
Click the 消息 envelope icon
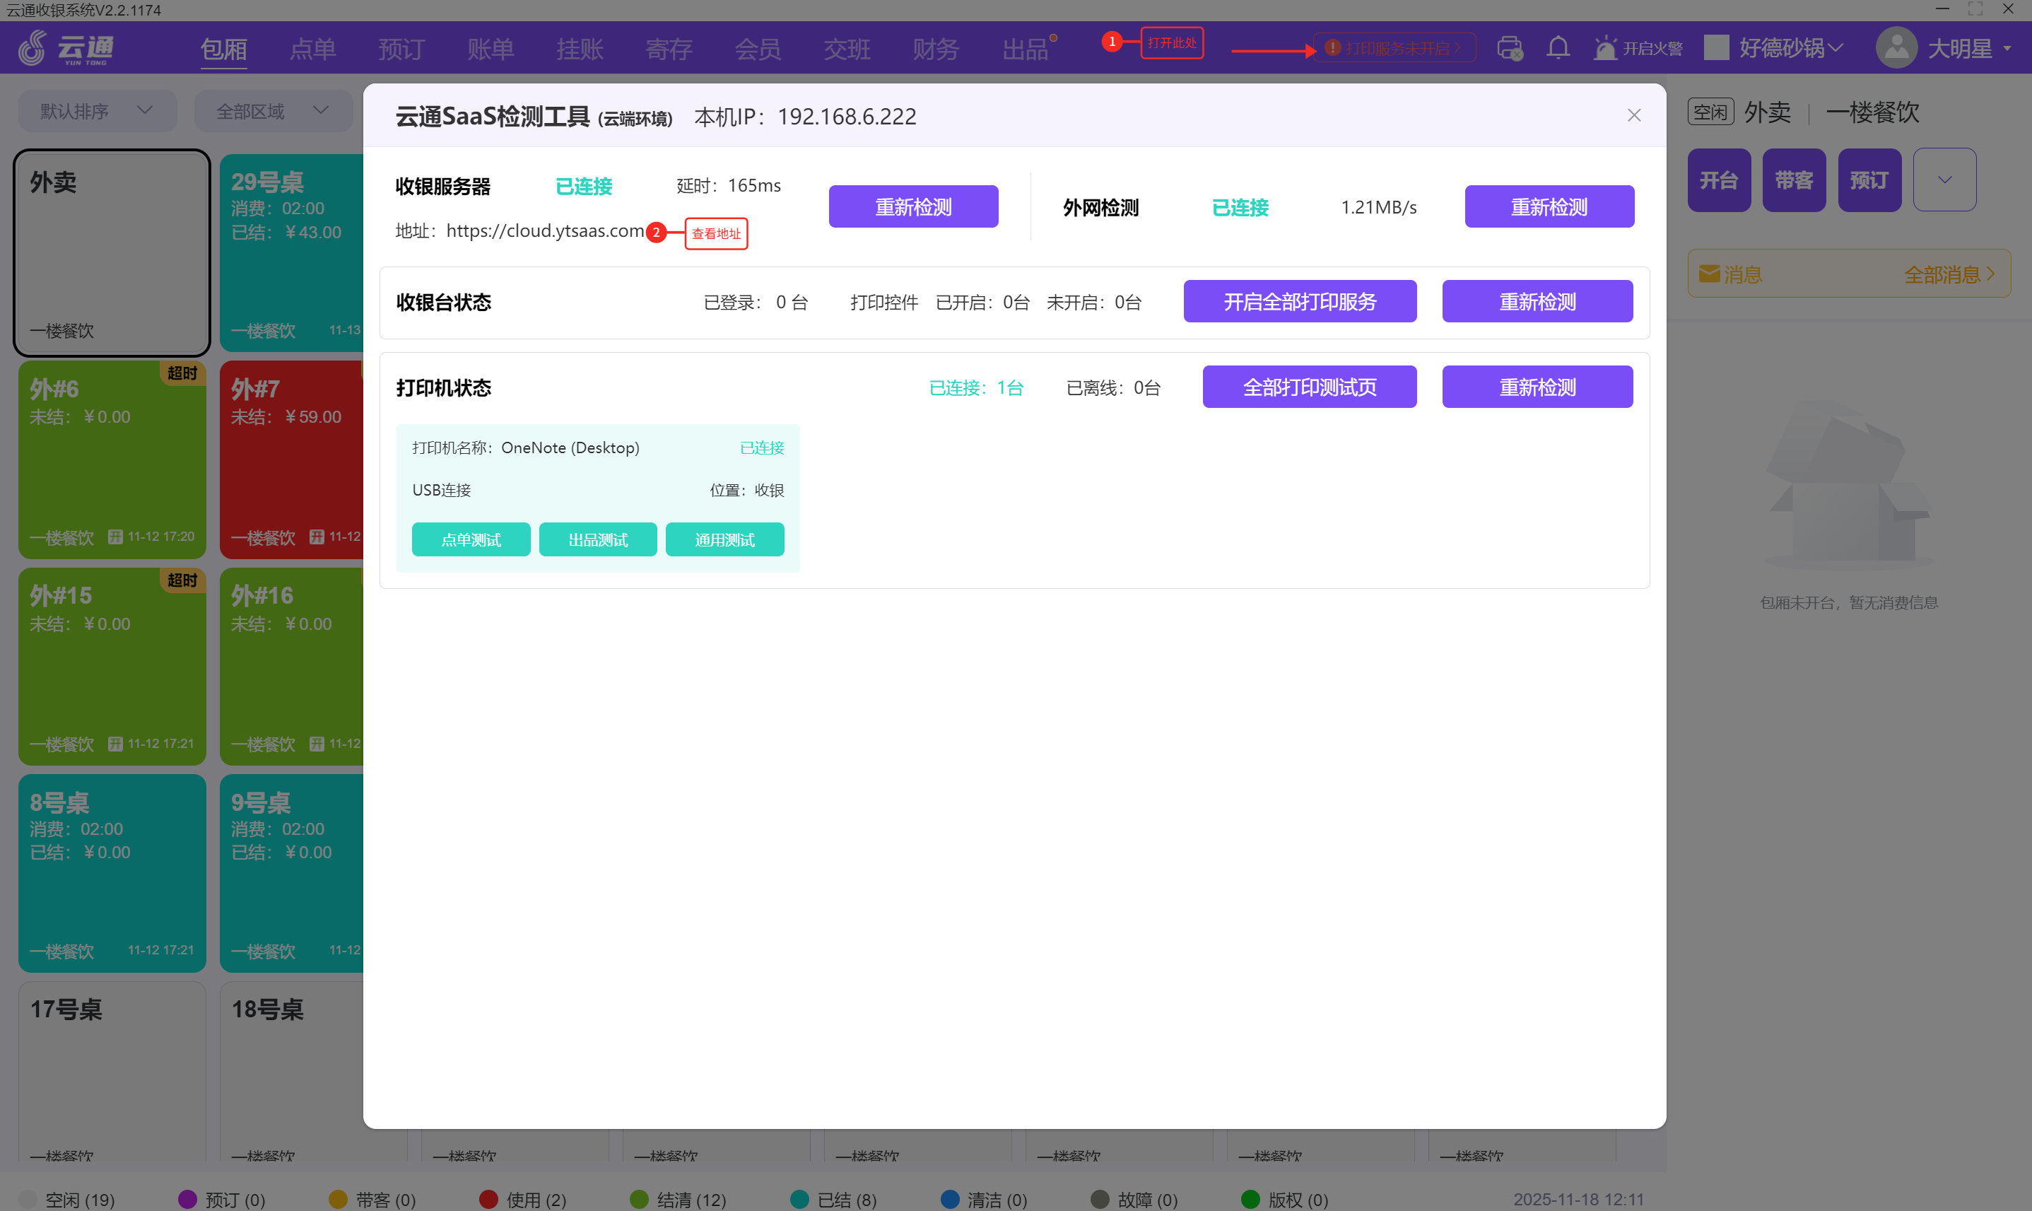coord(1709,274)
